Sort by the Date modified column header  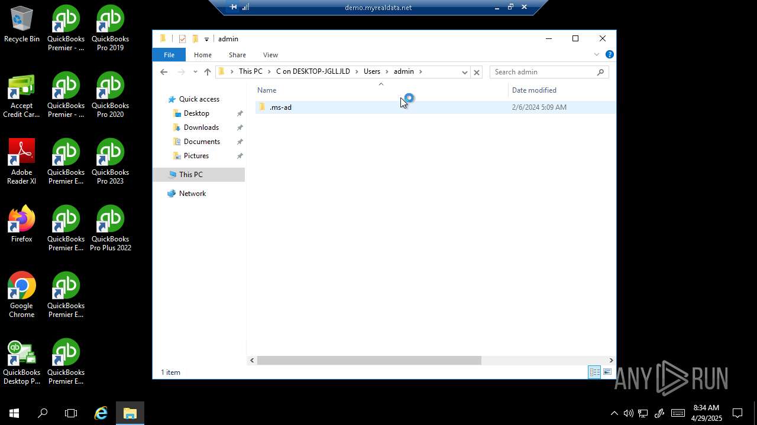tap(561, 90)
